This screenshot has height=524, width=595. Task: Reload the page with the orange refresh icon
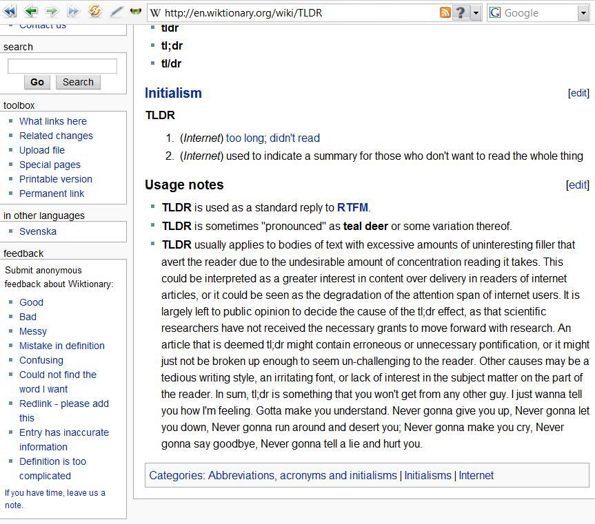[94, 11]
